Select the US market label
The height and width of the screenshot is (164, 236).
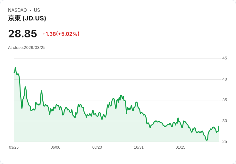(x=37, y=10)
